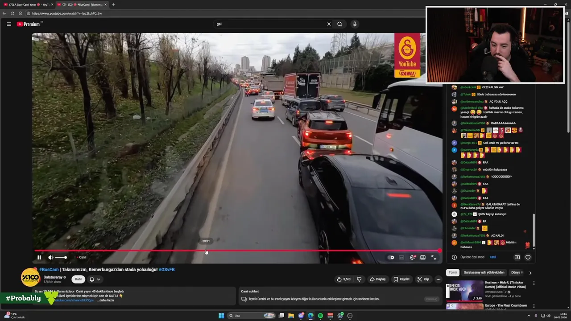Screen dimensions: 571x321
Task: Reload the page
Action: pos(12,13)
